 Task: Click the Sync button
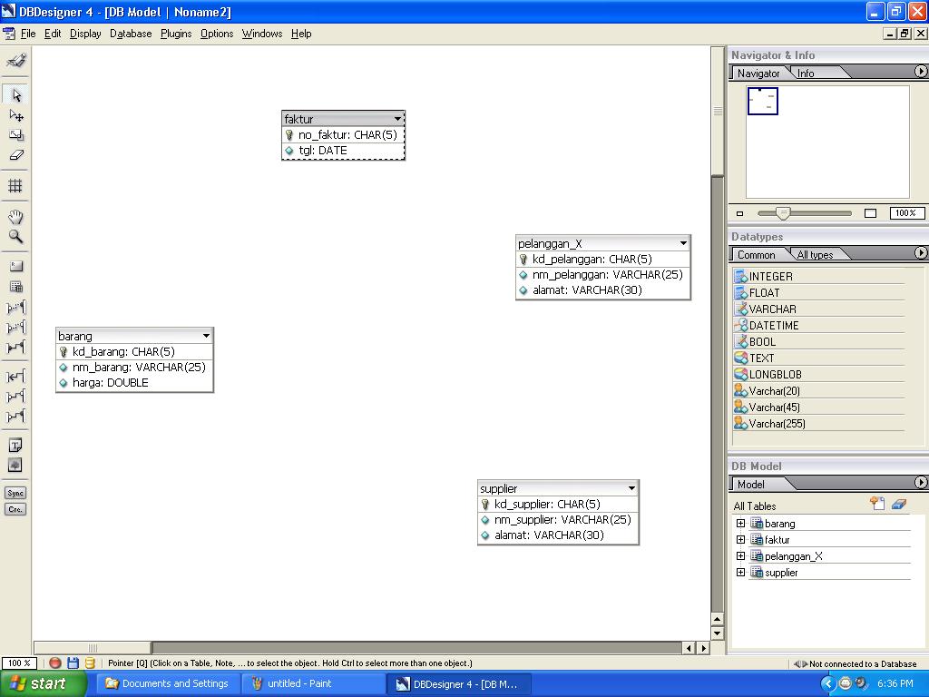tap(15, 493)
